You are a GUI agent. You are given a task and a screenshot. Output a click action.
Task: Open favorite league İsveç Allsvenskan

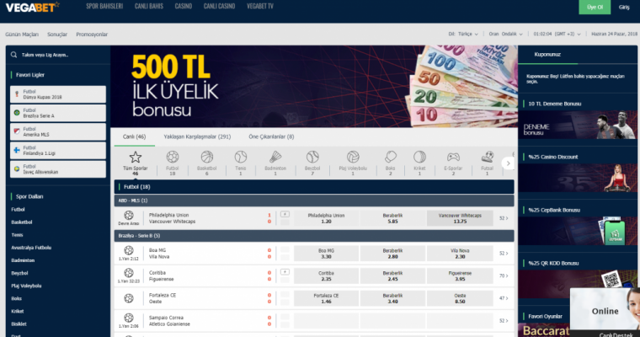pos(58,169)
